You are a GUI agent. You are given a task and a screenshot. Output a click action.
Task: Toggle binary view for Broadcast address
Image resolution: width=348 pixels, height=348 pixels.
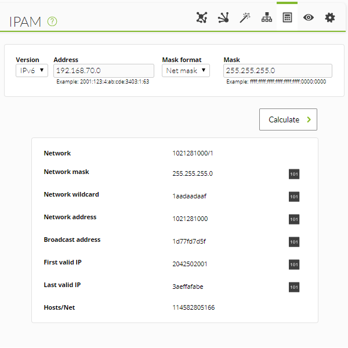[294, 242]
